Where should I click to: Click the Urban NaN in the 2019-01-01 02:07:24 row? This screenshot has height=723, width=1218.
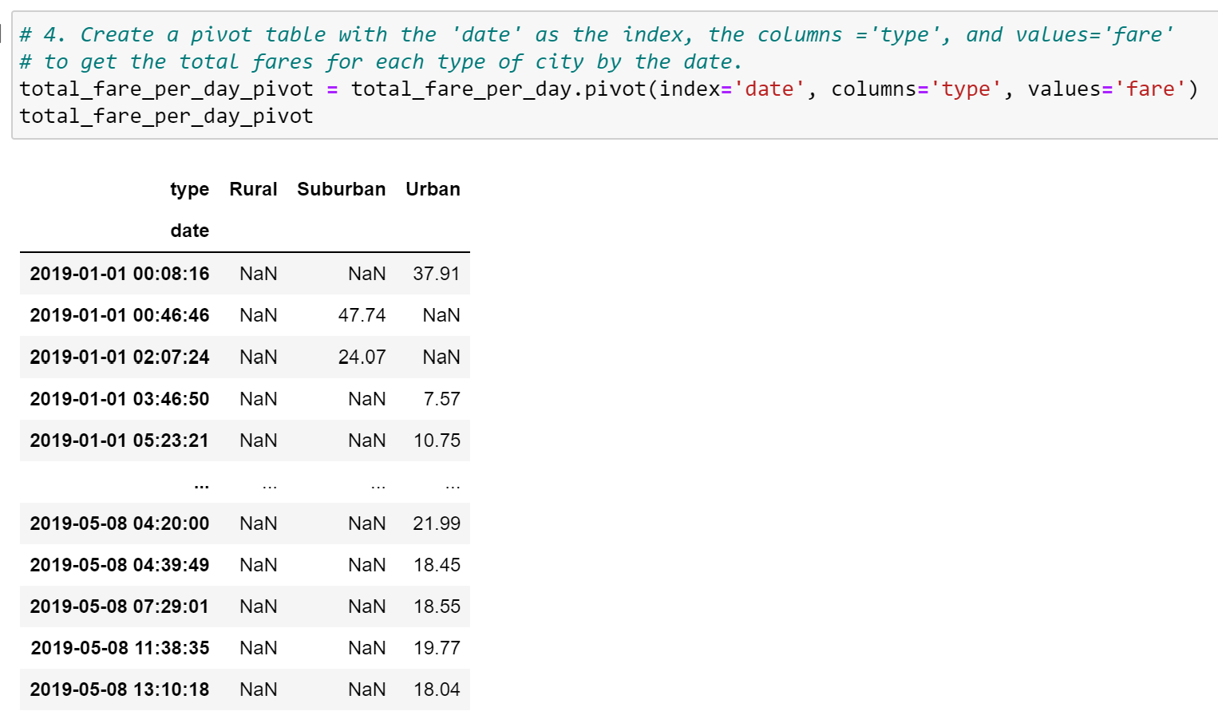tap(441, 357)
